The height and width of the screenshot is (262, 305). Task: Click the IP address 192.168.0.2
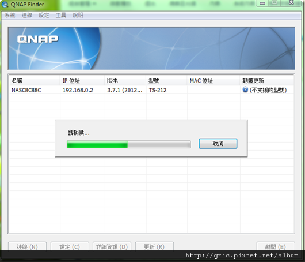tap(78, 90)
